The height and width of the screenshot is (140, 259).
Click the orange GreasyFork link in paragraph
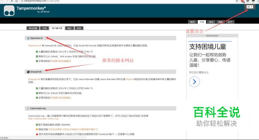tap(34, 79)
